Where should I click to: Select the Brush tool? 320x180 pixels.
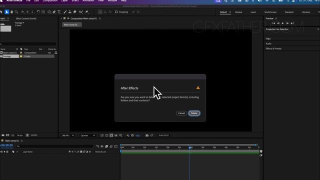pyautogui.click(x=65, y=12)
